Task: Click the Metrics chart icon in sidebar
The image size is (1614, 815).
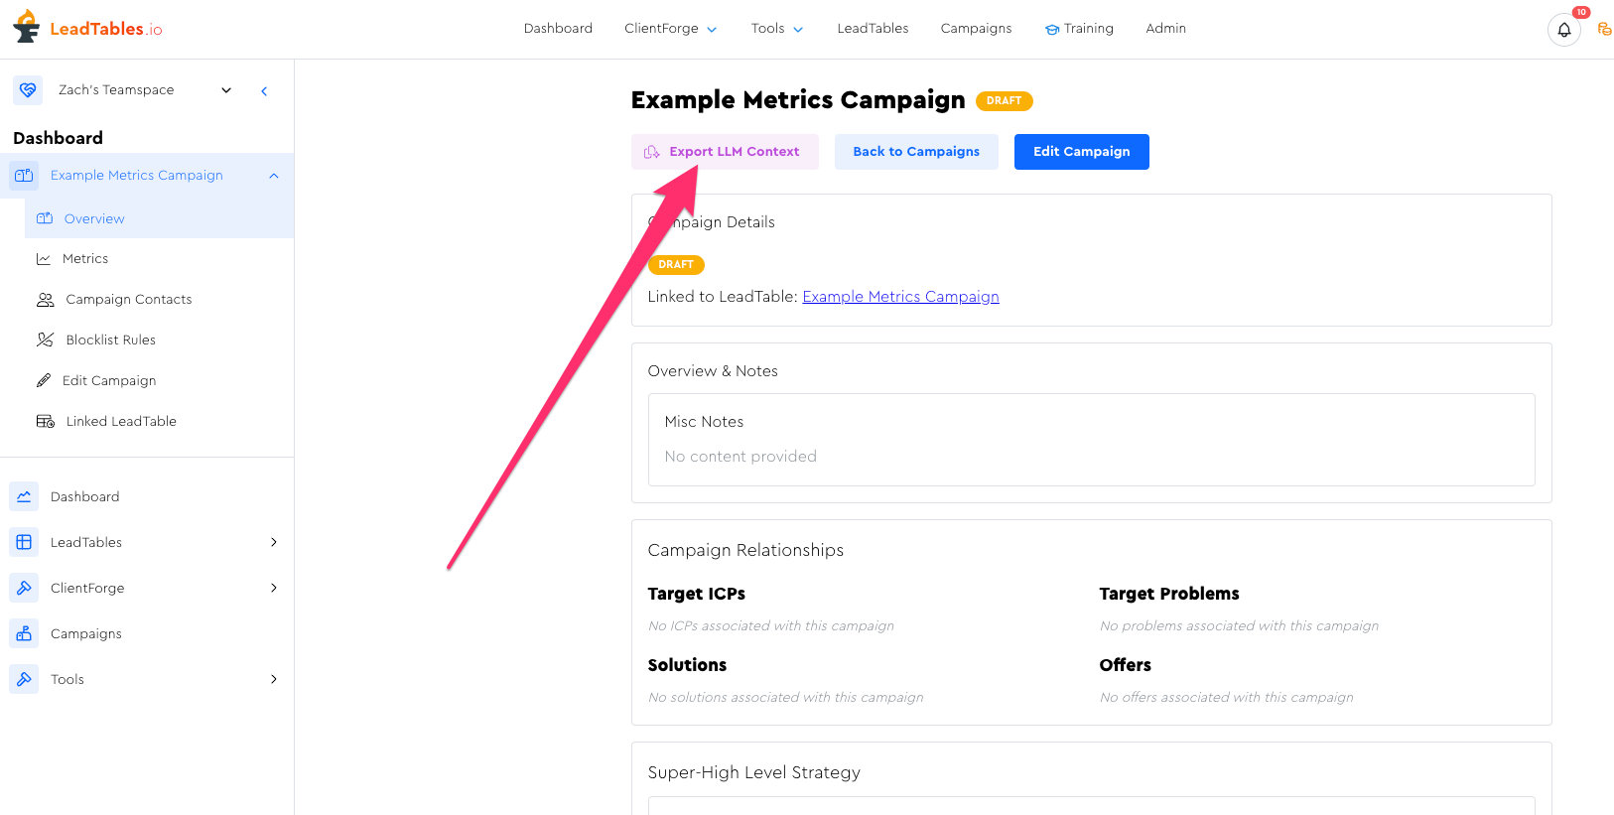Action: click(44, 259)
